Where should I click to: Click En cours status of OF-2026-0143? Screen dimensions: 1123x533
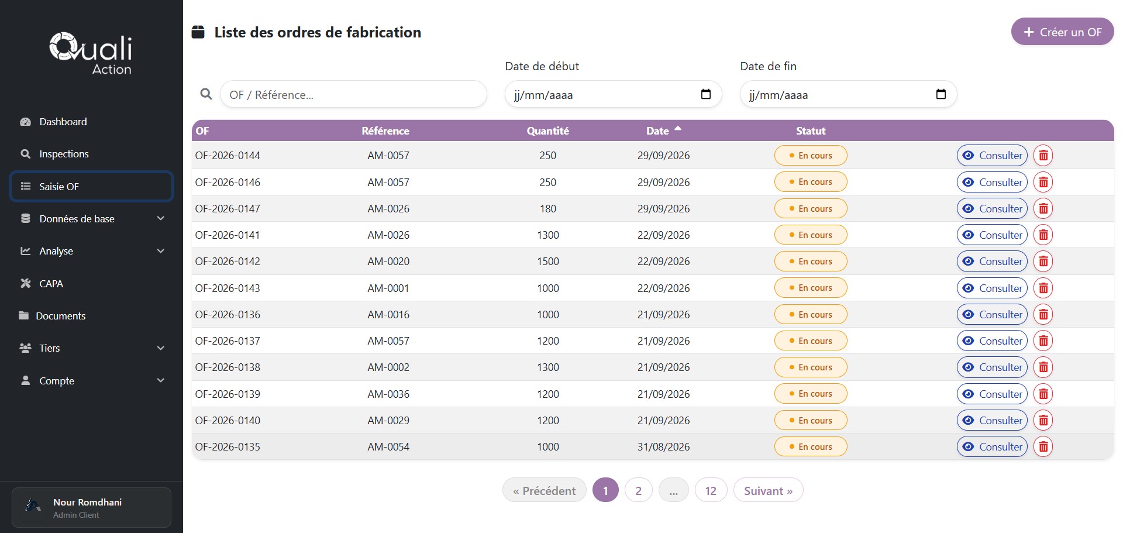pos(811,288)
